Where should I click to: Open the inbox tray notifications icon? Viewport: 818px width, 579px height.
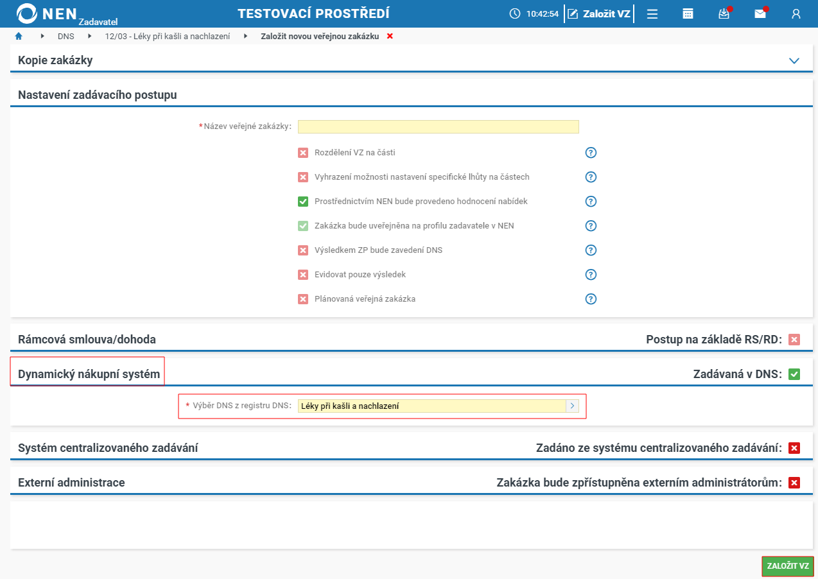tap(724, 13)
